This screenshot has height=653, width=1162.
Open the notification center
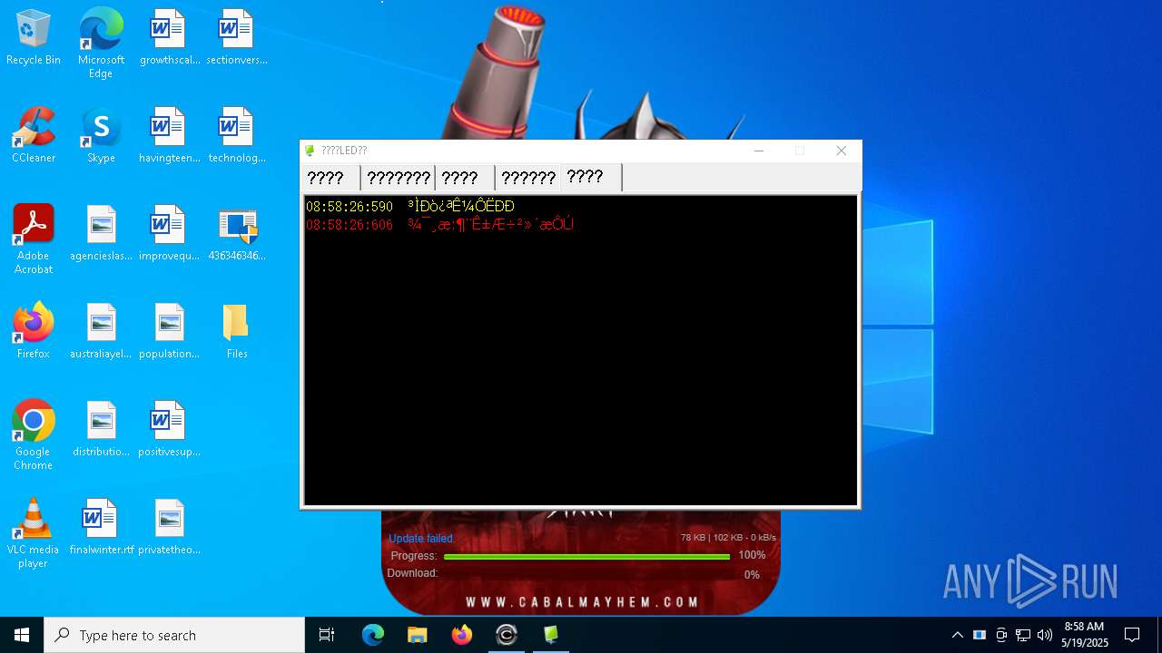click(1132, 635)
